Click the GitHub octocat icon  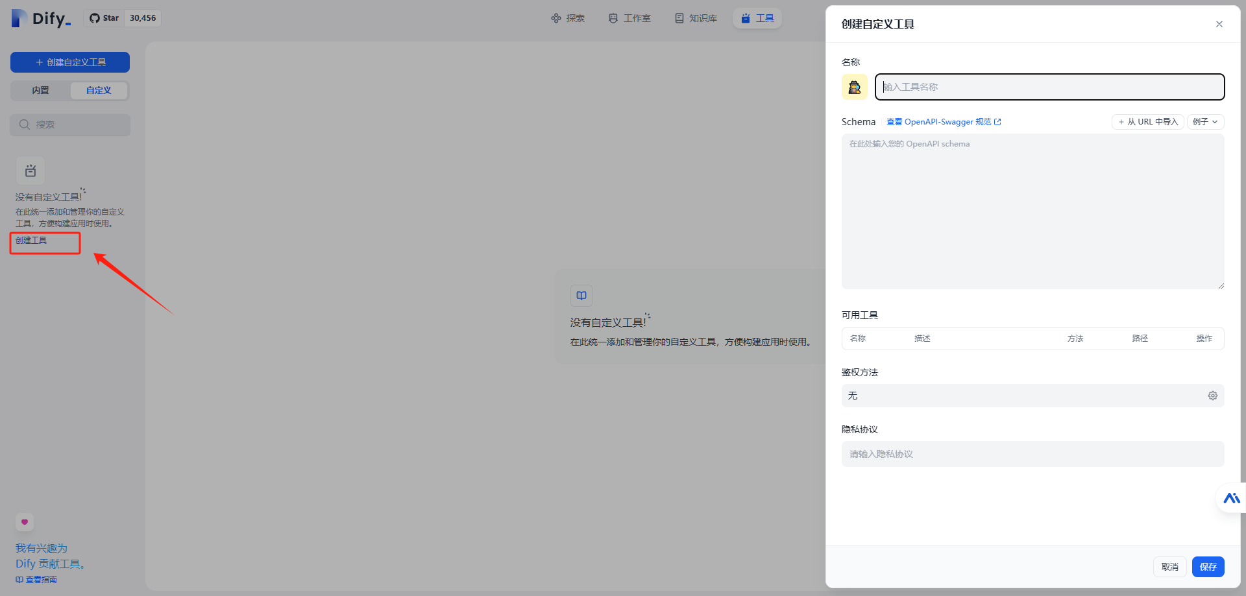(95, 18)
